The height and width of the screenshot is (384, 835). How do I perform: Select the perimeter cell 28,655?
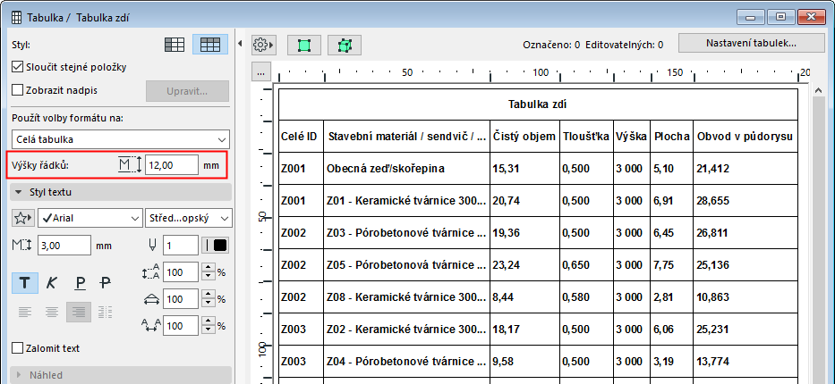coord(746,201)
